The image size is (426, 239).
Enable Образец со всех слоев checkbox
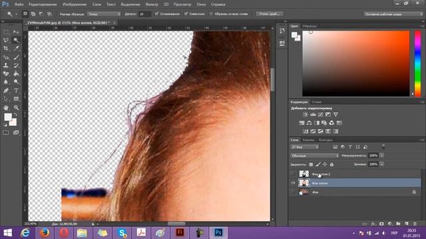(x=211, y=14)
